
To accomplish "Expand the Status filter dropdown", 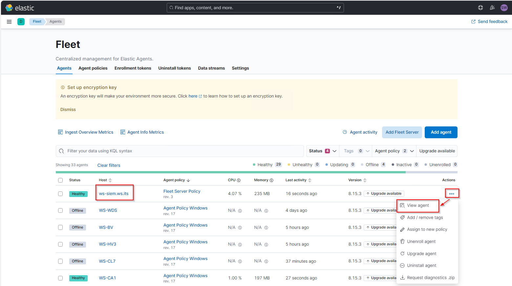I will pyautogui.click(x=323, y=151).
